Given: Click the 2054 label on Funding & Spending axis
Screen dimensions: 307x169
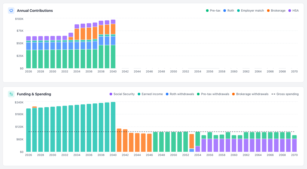Looking at the screenshot, I should click(x=198, y=155).
